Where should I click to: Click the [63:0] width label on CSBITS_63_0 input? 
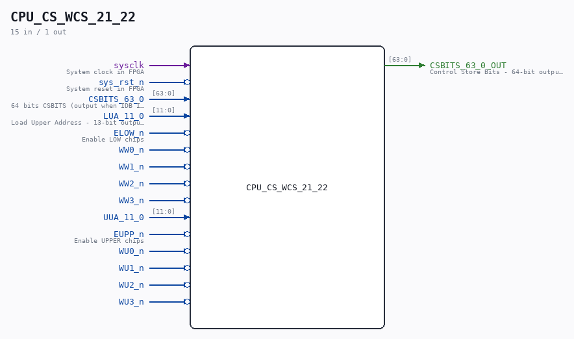coord(164,94)
